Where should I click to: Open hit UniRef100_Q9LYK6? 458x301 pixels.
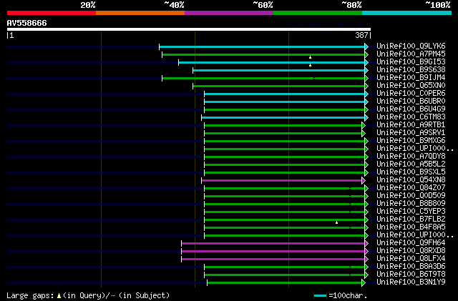coord(411,46)
